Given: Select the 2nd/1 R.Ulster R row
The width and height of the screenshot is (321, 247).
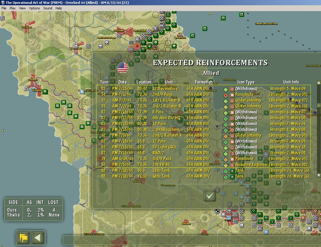Looking at the screenshot, I should 203,135.
